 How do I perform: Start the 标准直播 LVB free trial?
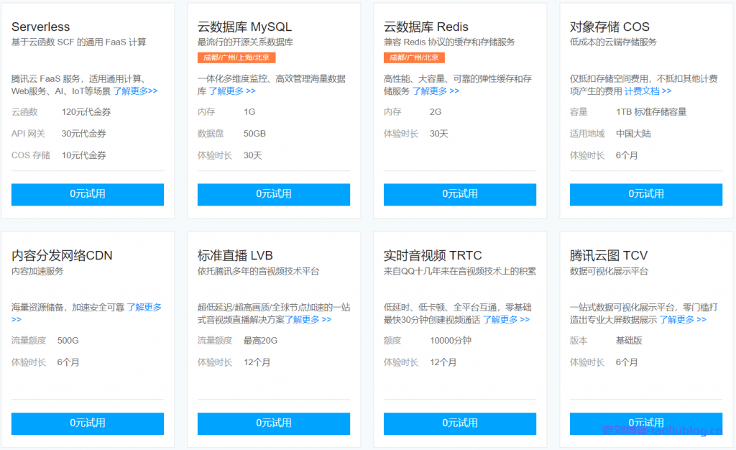[273, 423]
